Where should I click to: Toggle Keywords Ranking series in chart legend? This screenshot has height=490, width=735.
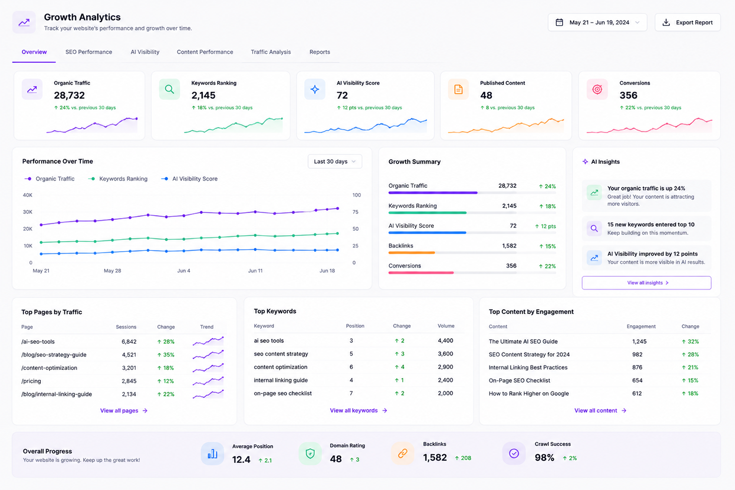pyautogui.click(x=118, y=179)
